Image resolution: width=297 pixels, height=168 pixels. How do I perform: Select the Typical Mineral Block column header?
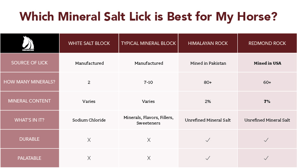(x=148, y=43)
